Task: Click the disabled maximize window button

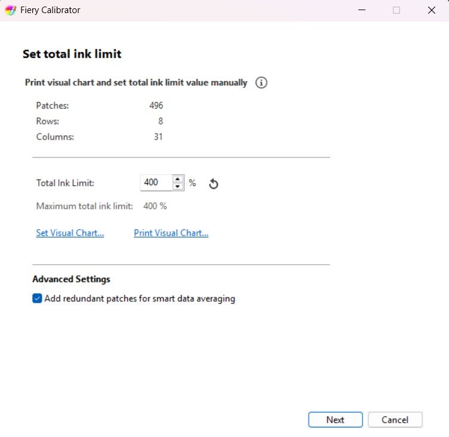Action: (x=396, y=10)
